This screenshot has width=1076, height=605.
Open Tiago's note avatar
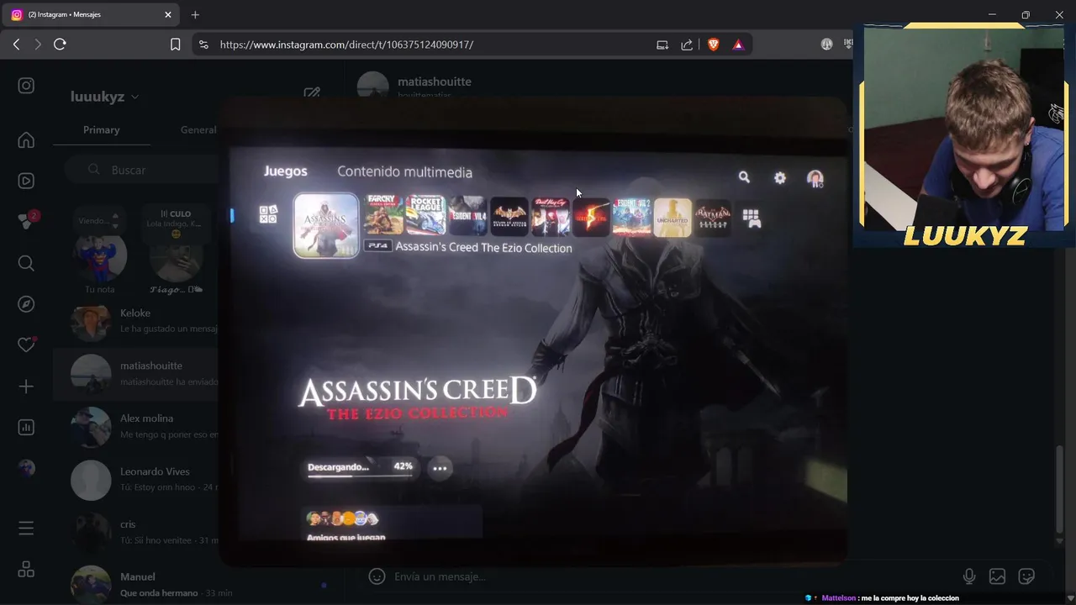point(176,259)
